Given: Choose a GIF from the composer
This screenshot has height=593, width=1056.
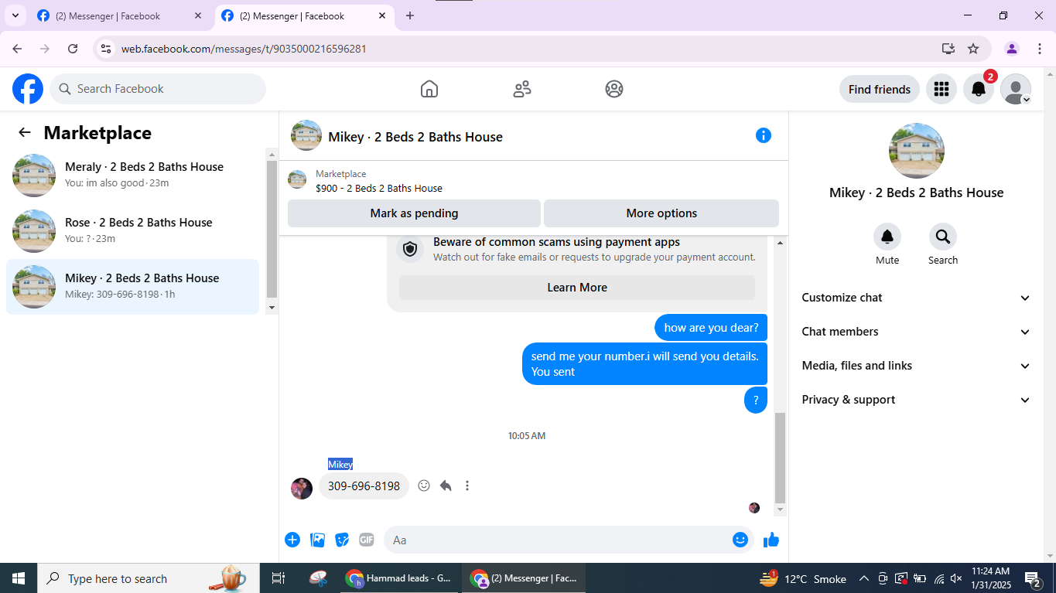Looking at the screenshot, I should 367,540.
